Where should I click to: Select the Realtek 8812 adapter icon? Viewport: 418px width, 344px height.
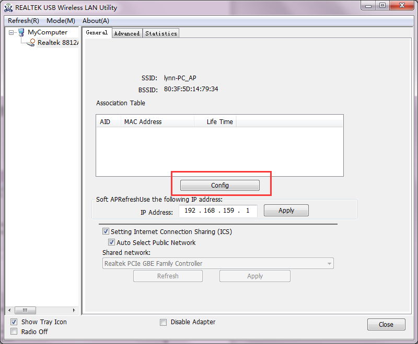pos(31,43)
